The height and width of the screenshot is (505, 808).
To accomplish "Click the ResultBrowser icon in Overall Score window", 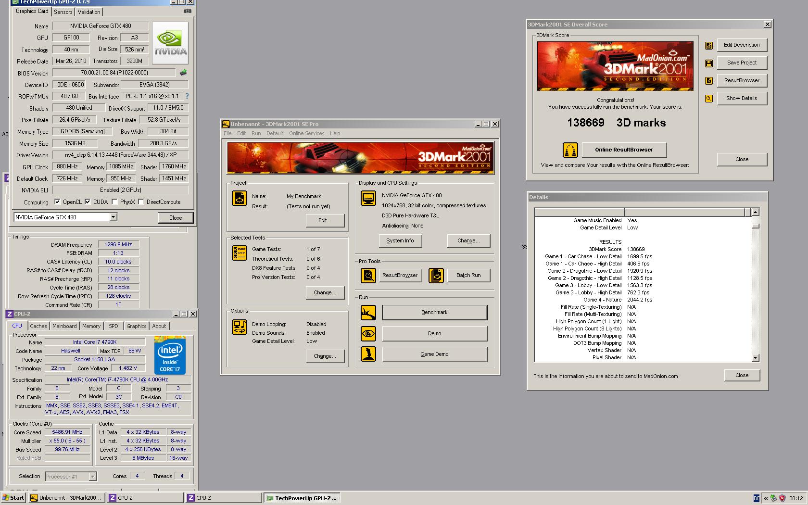I will tap(709, 81).
